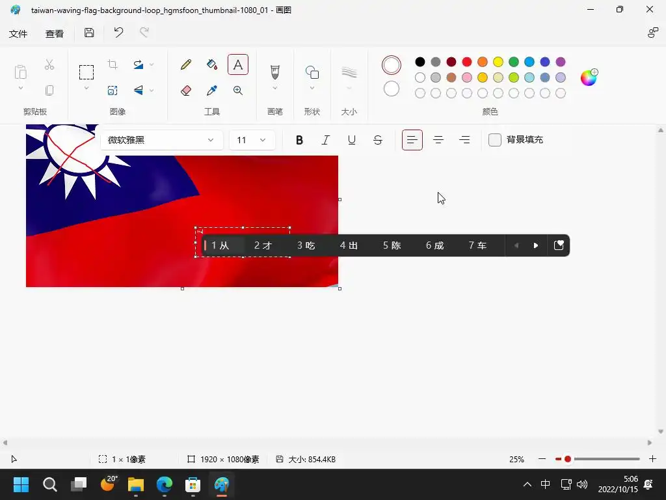Image resolution: width=666 pixels, height=500 pixels.
Task: Expand the Flip options chevron
Action: [152, 90]
